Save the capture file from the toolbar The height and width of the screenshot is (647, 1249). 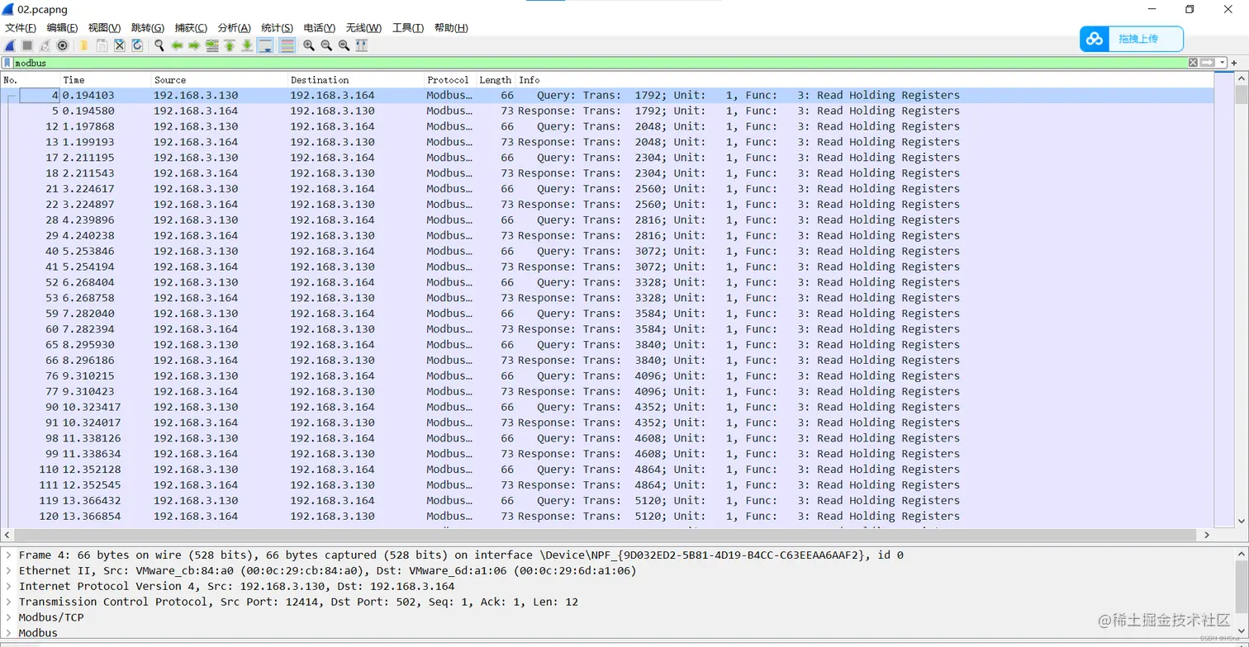point(102,45)
